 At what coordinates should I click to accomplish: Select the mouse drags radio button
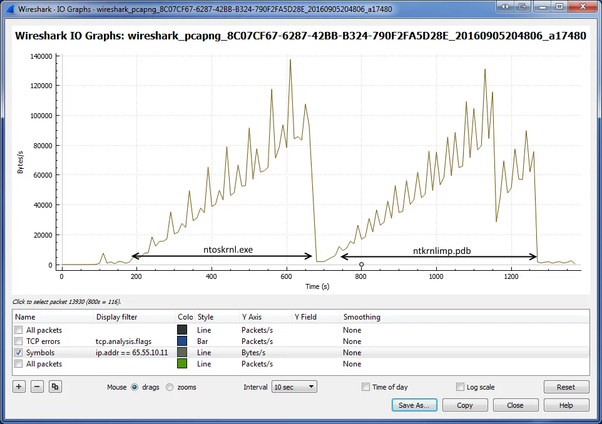[135, 387]
